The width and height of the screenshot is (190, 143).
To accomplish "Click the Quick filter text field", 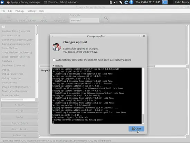I will (x=84, y=20).
